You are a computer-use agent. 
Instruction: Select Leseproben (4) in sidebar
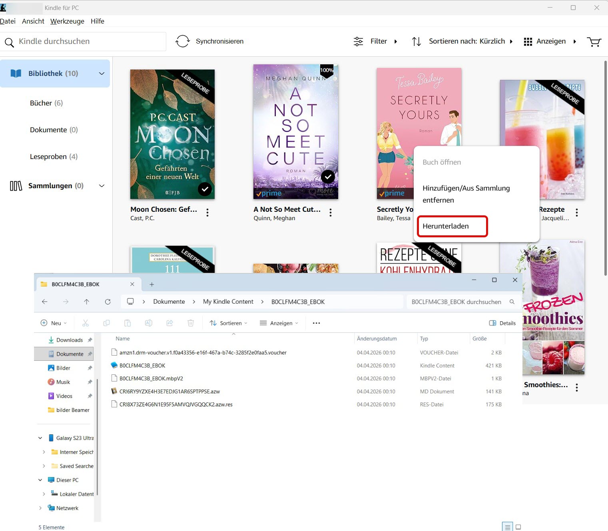click(54, 157)
